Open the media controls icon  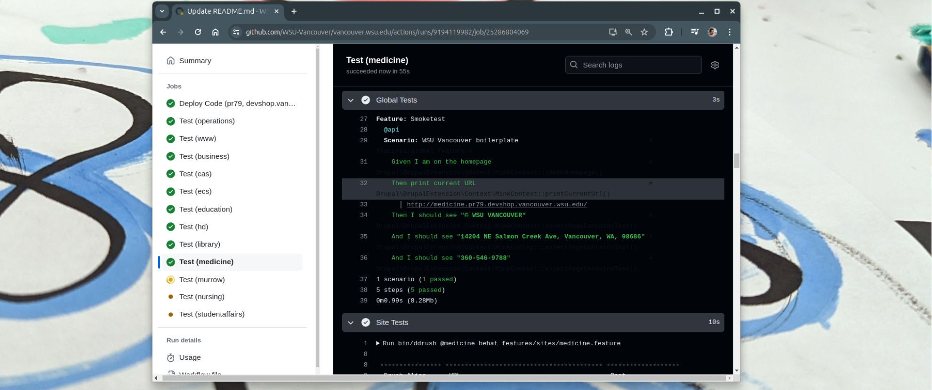695,32
